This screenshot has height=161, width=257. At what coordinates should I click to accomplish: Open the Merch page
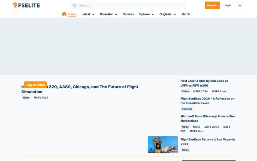[x=186, y=14]
